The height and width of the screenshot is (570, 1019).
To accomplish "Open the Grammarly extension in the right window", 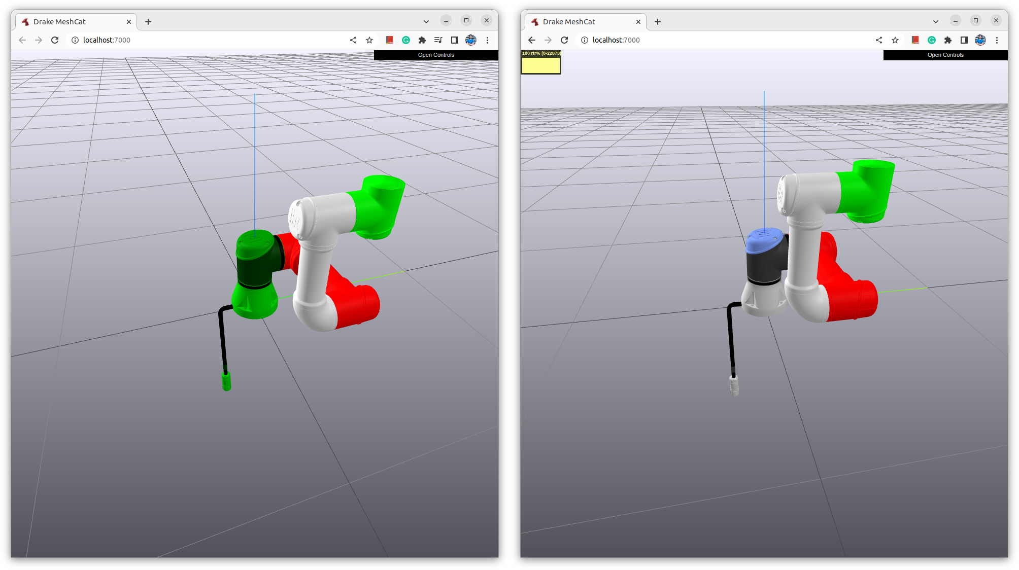I will pyautogui.click(x=931, y=40).
